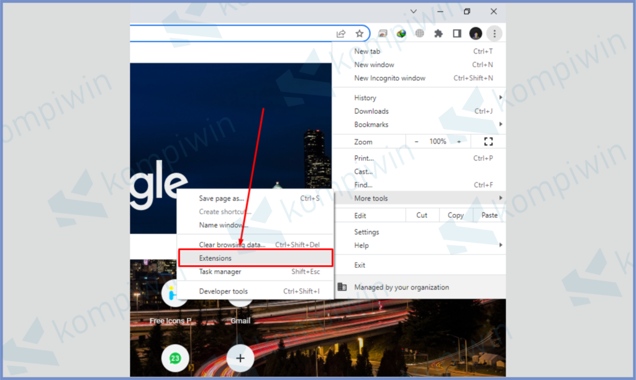Bookmark this page using the star icon
The width and height of the screenshot is (636, 380).
click(x=360, y=33)
